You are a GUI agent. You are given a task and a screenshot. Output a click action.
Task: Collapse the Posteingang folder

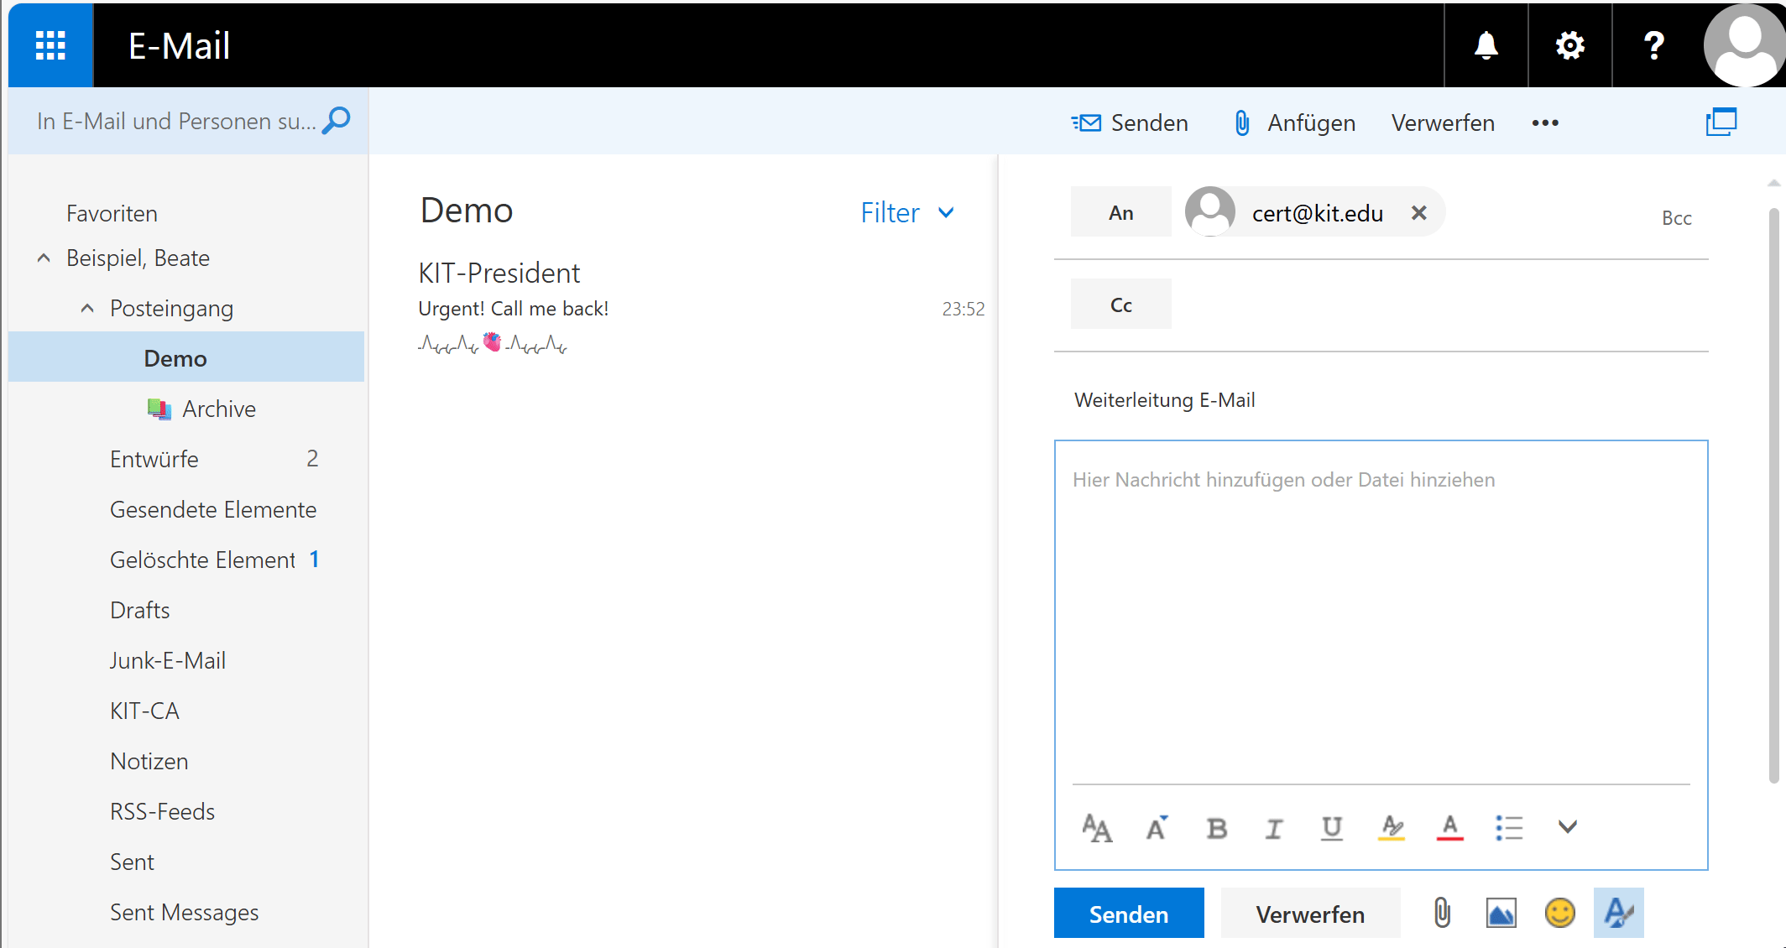click(87, 309)
